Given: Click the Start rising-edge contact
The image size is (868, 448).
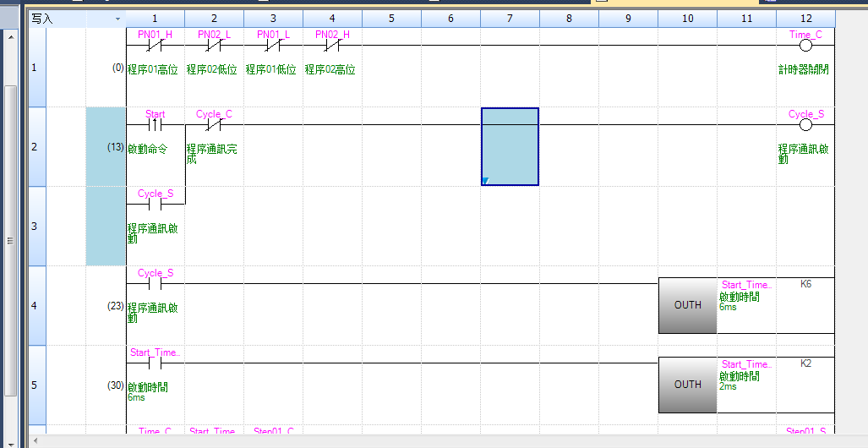Looking at the screenshot, I should 156,125.
